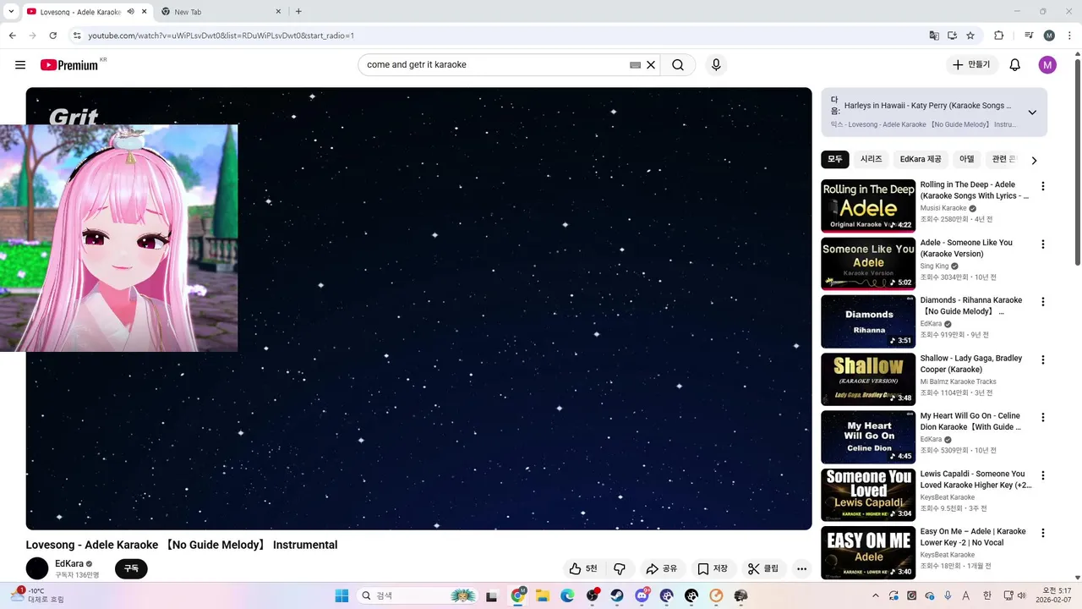
Task: Subscribe to EdKara with 구독
Action: (x=131, y=569)
